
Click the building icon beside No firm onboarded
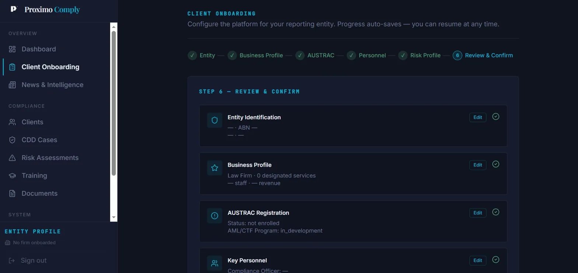(x=7, y=243)
